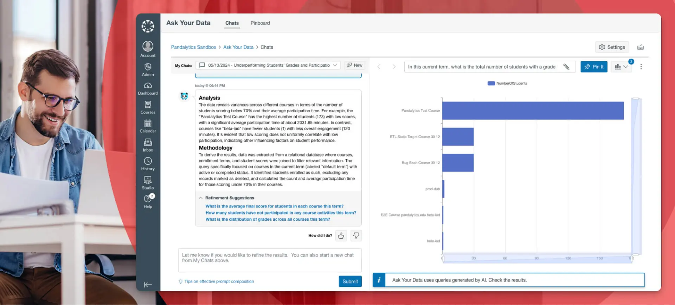Screen dimensions: 675x305
Task: Open Tips on effective prompt composition
Action: click(x=219, y=281)
